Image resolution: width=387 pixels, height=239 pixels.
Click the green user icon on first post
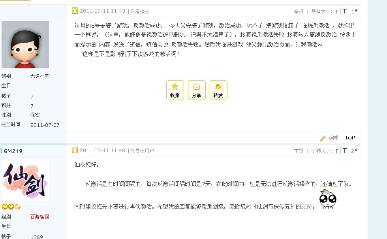pyautogui.click(x=75, y=11)
